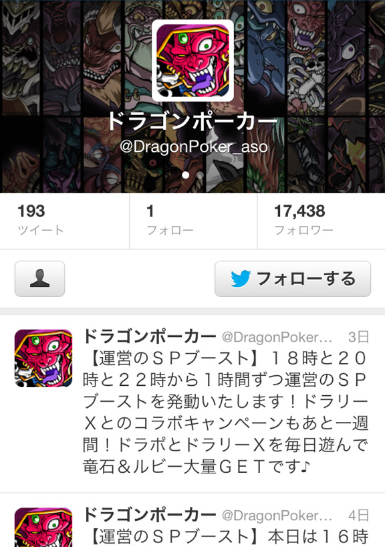Open the 193 ツイート count
The image size is (385, 547).
(x=65, y=221)
